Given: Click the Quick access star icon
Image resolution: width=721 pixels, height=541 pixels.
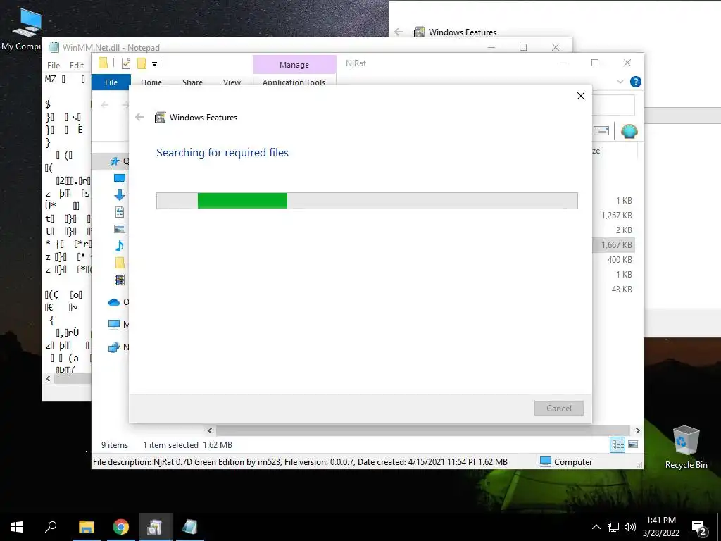Looking at the screenshot, I should point(115,161).
